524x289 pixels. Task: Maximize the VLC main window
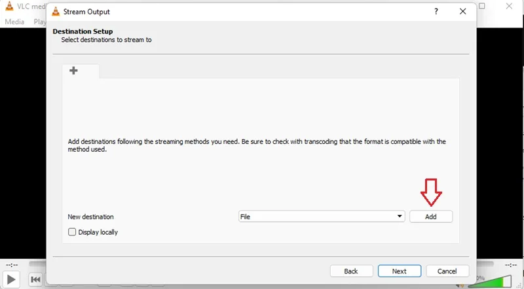pyautogui.click(x=482, y=6)
